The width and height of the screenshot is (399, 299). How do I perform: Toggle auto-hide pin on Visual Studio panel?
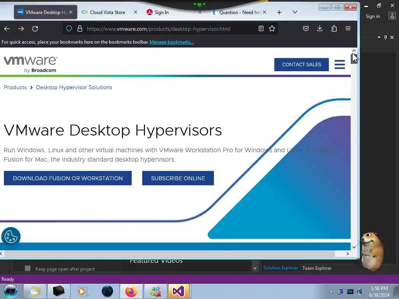coord(385,37)
